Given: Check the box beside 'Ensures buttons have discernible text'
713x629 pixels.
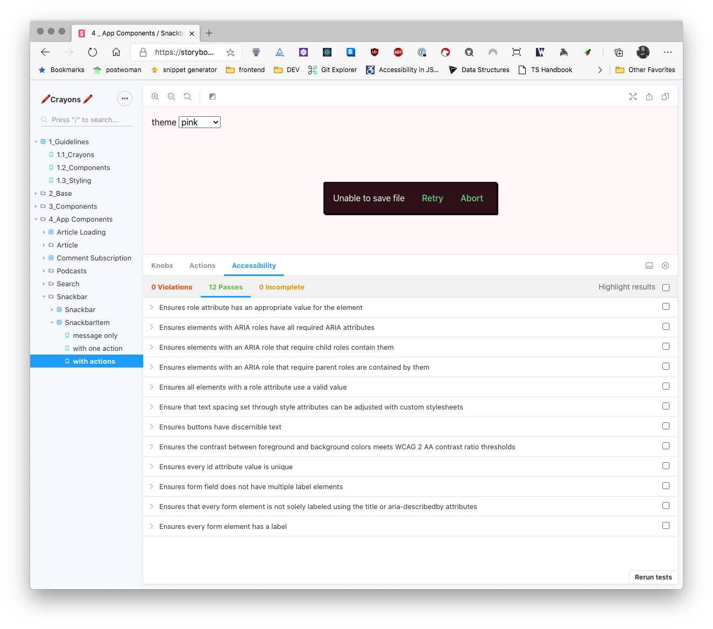Looking at the screenshot, I should (666, 426).
